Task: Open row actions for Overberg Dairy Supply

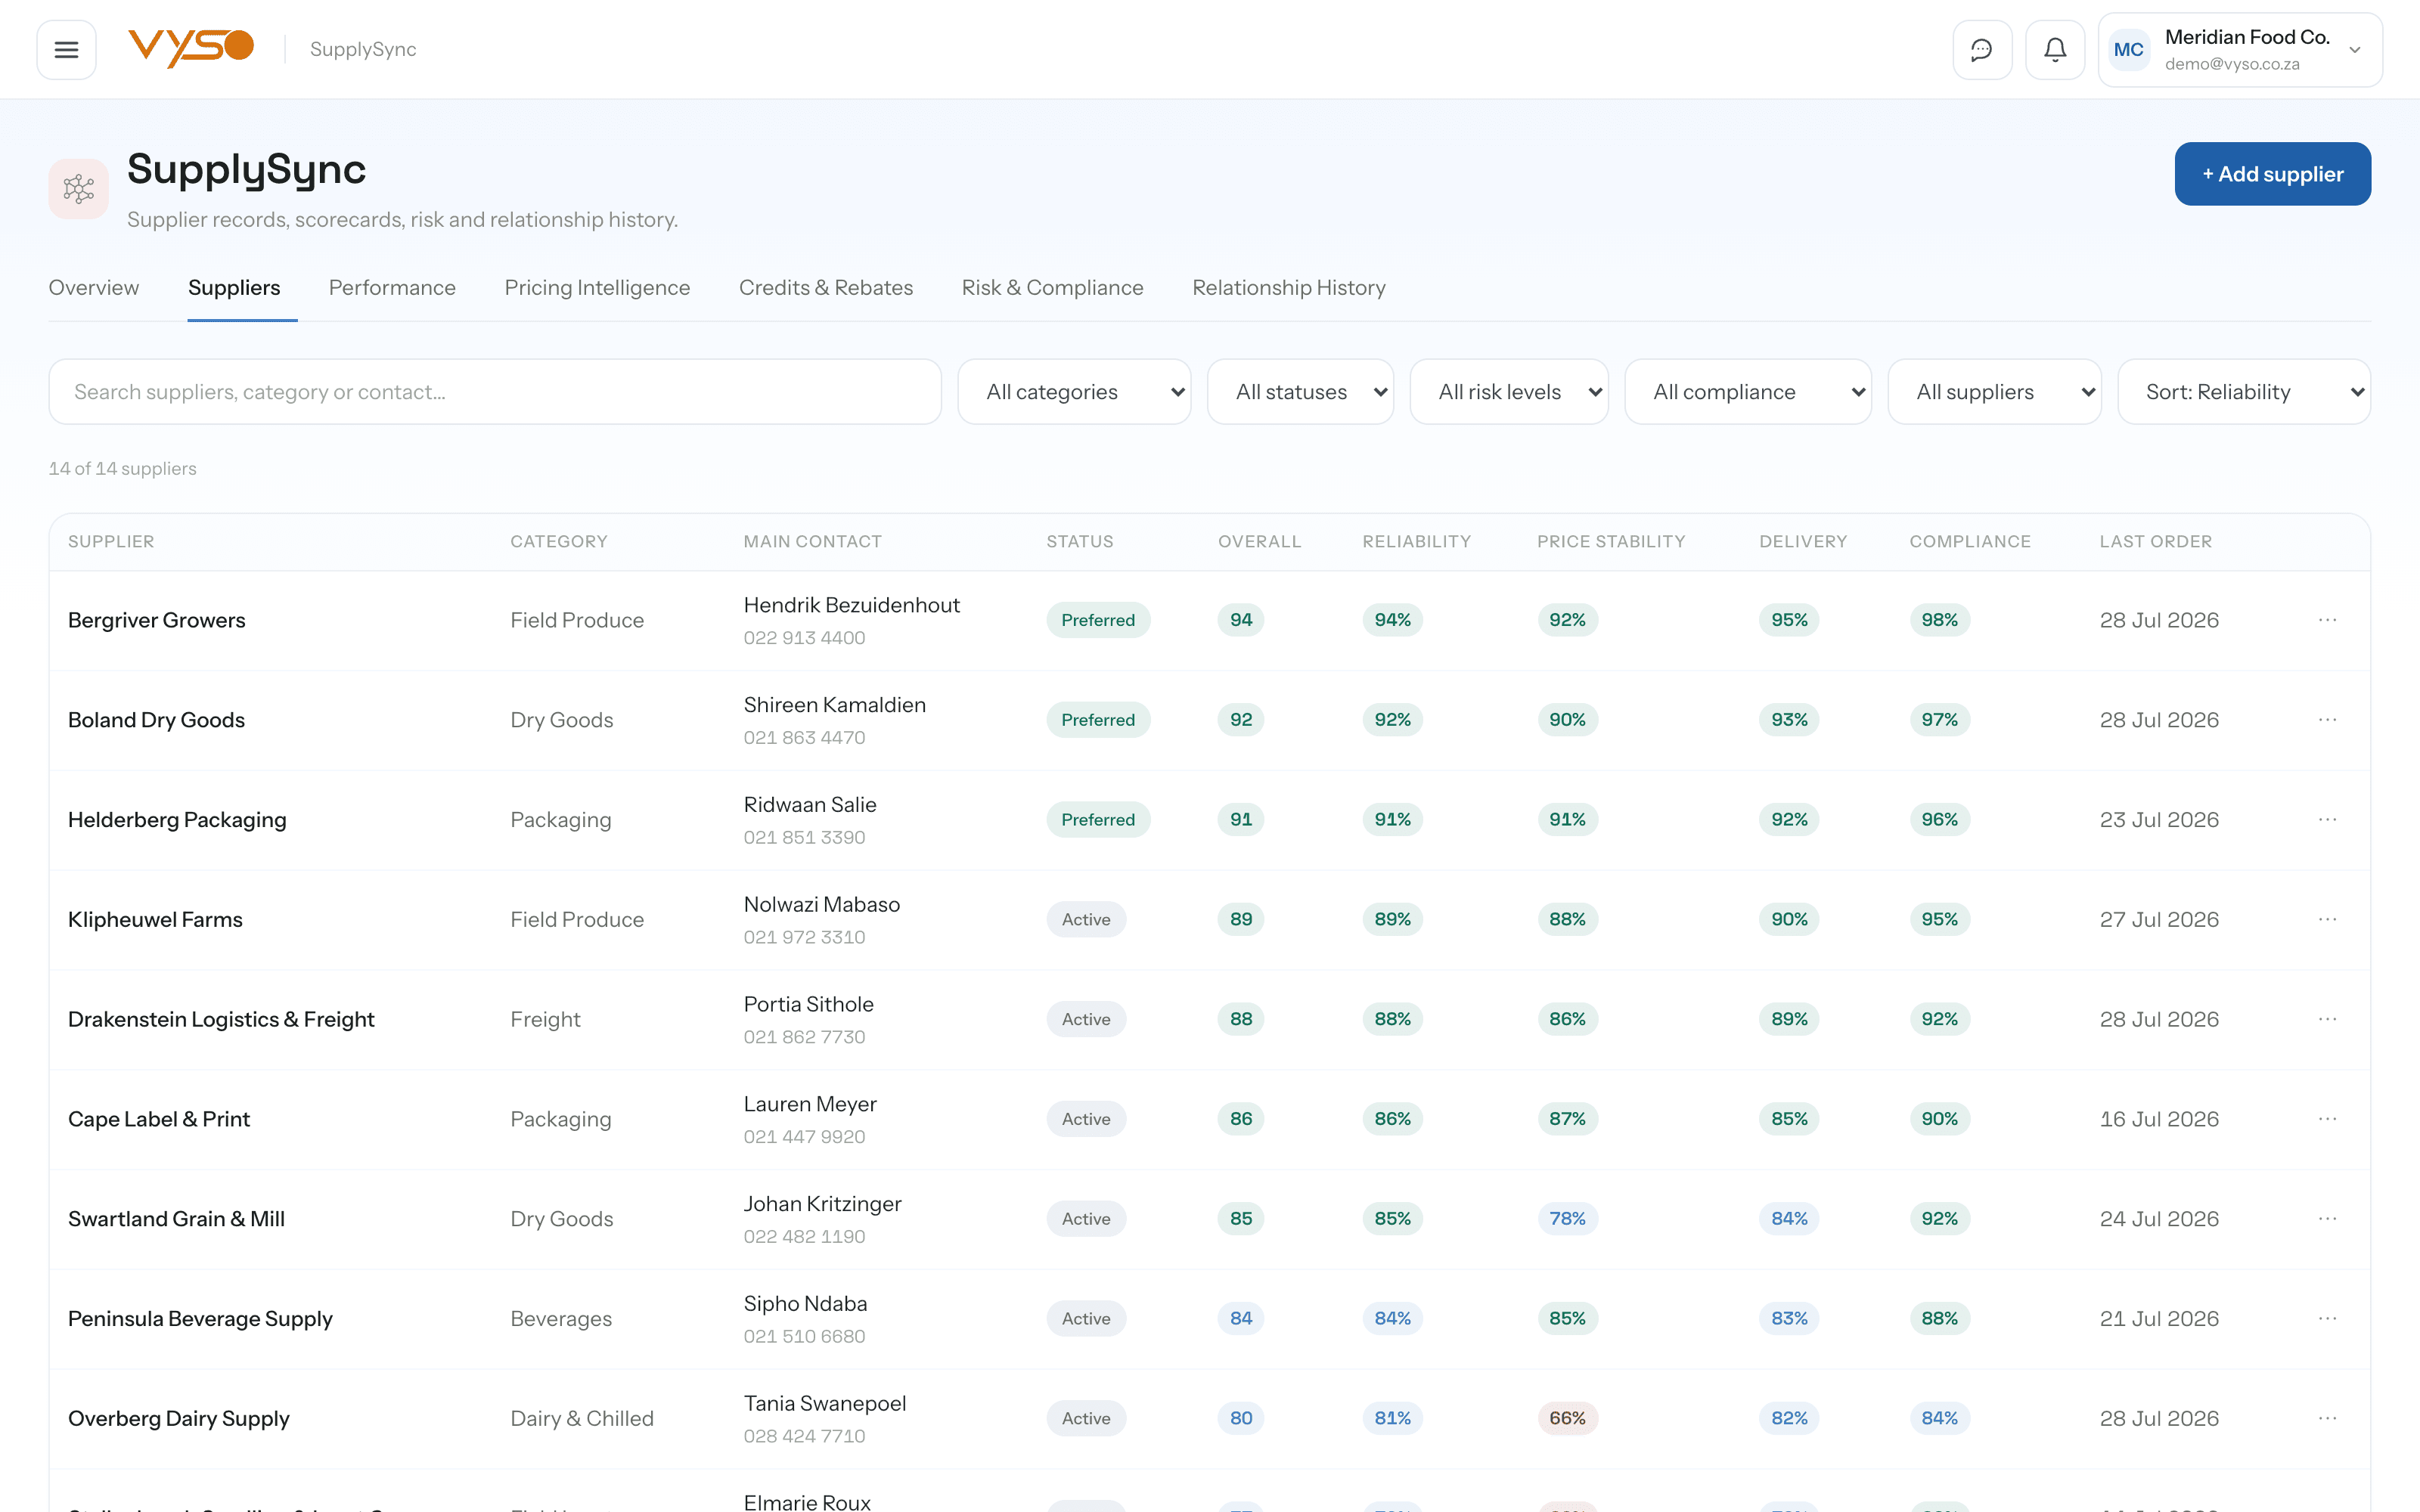Action: pyautogui.click(x=2327, y=1418)
